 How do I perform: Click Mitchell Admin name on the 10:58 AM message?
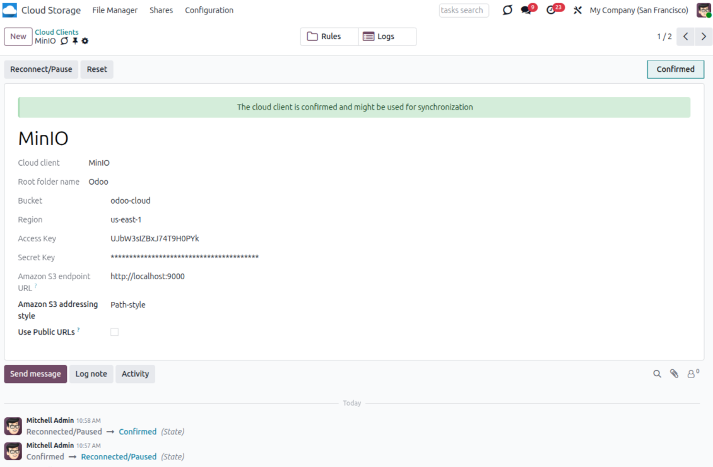(x=50, y=420)
